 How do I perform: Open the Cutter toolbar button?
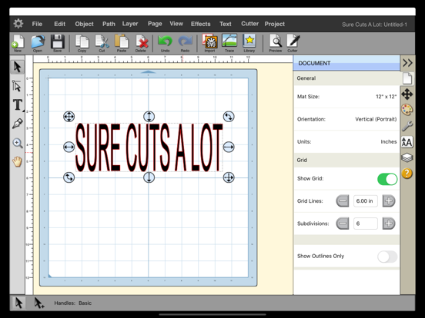[293, 43]
